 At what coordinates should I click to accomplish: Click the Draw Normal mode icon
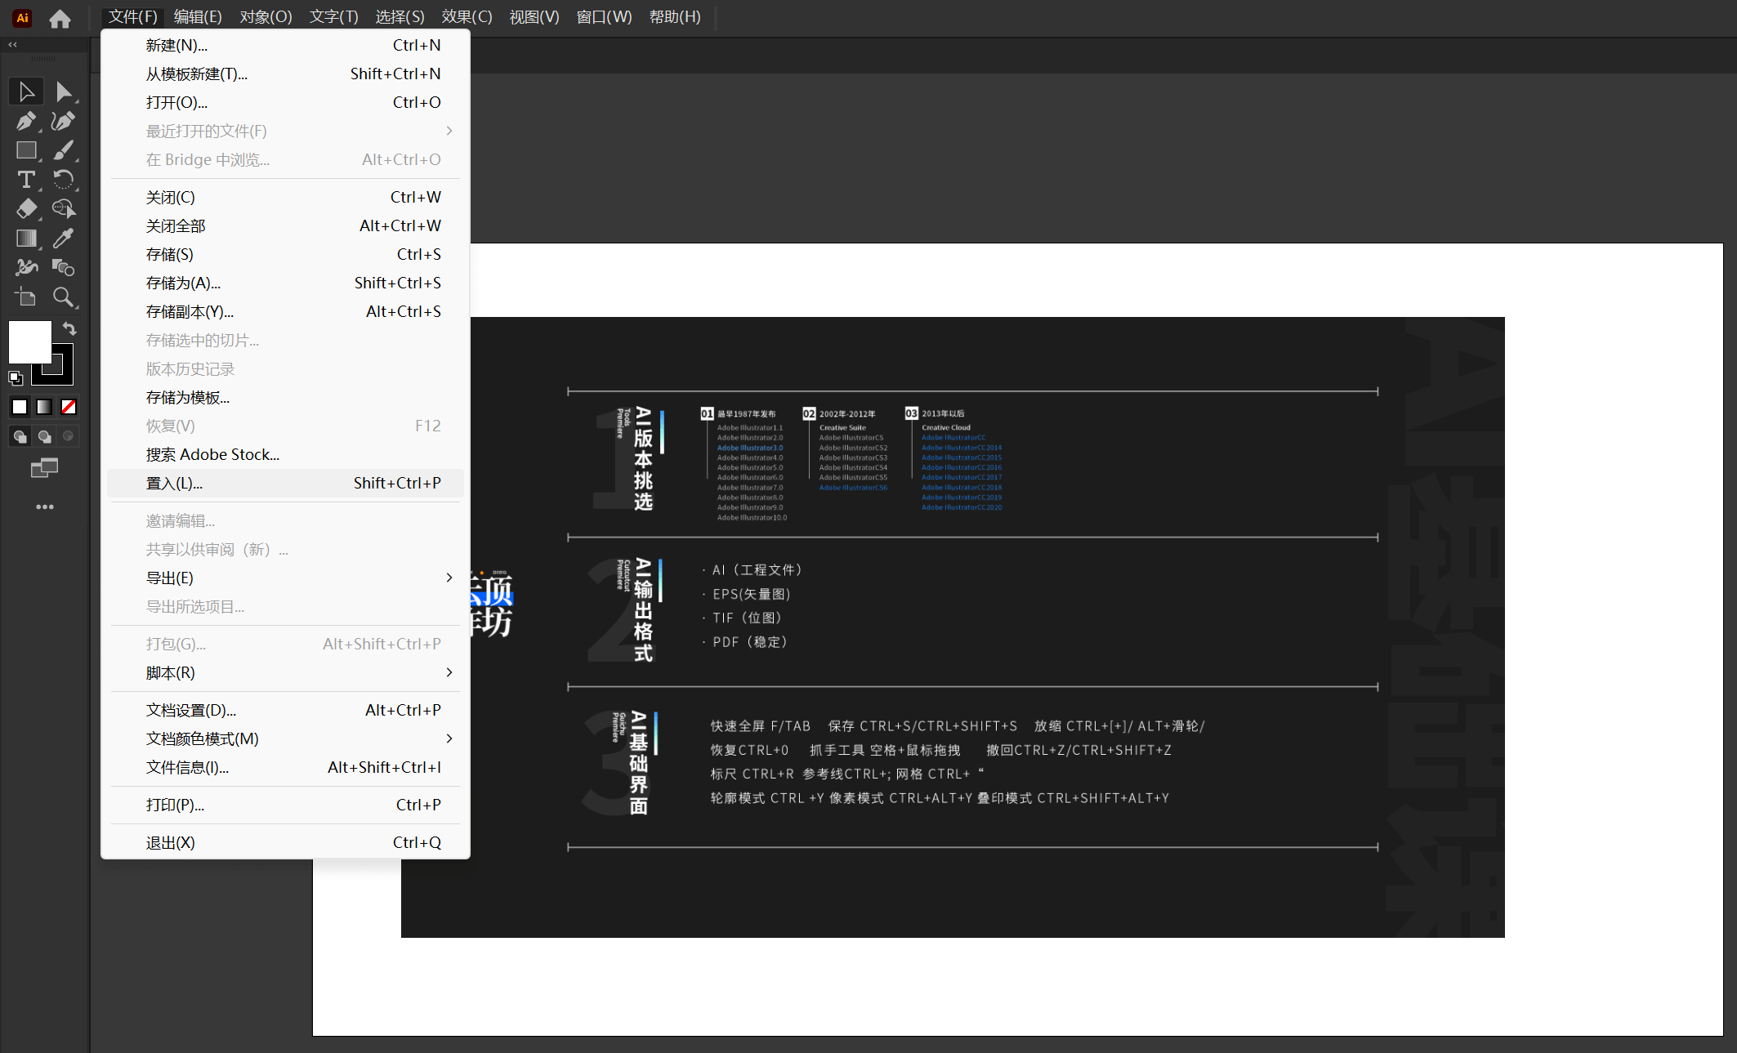(20, 437)
